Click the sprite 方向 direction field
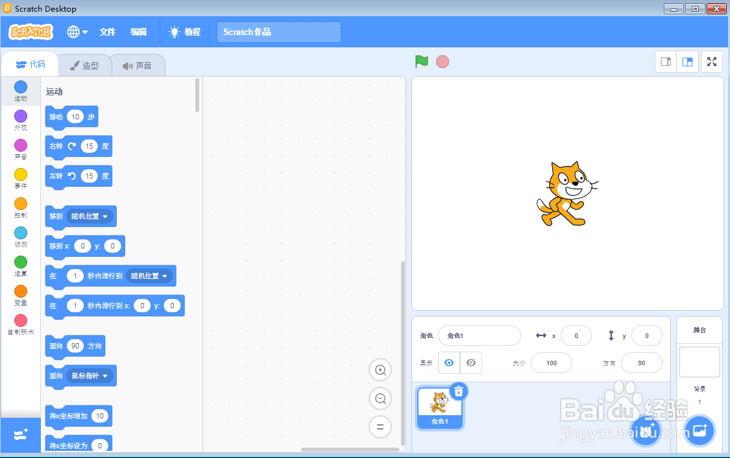The image size is (730, 458). 642,363
